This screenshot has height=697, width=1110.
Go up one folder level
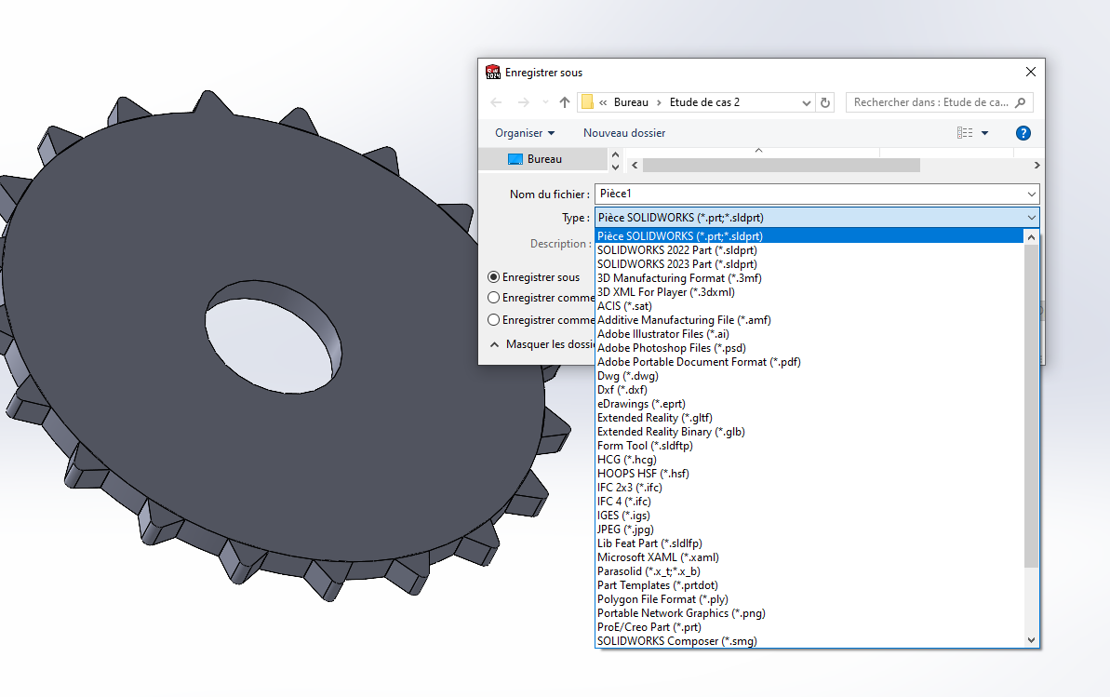pyautogui.click(x=564, y=102)
